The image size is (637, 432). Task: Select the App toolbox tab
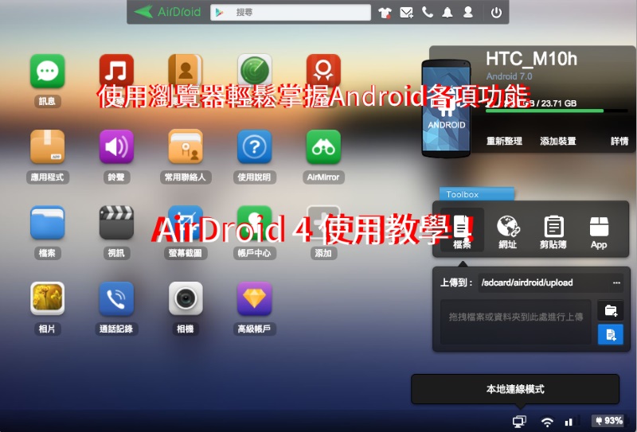click(x=599, y=231)
